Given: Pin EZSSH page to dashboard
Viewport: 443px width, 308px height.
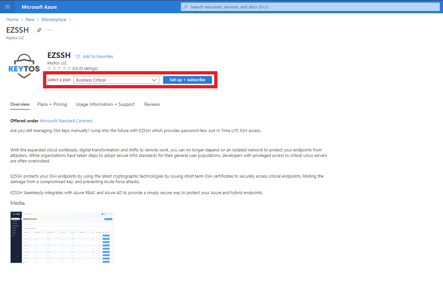Looking at the screenshot, I should coord(39,30).
